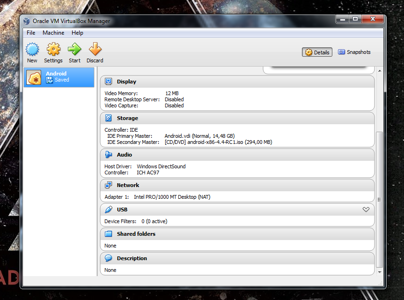Click the details pane scrollbar thumb

pyautogui.click(x=379, y=200)
